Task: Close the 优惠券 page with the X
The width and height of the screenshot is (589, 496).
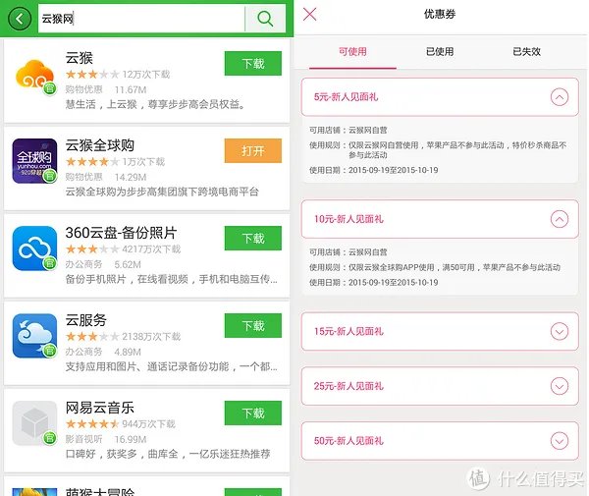Action: tap(310, 15)
